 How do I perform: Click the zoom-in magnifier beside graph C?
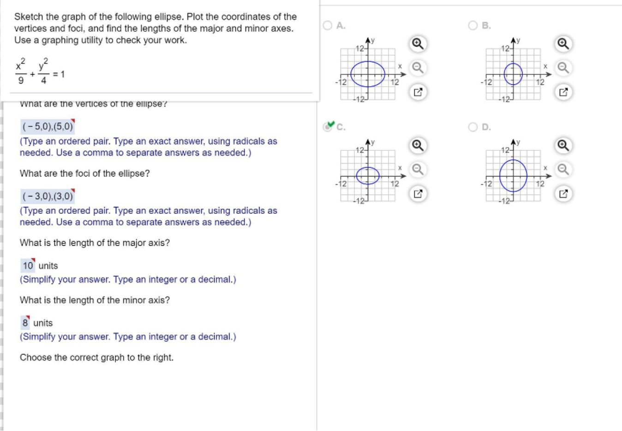click(x=418, y=145)
